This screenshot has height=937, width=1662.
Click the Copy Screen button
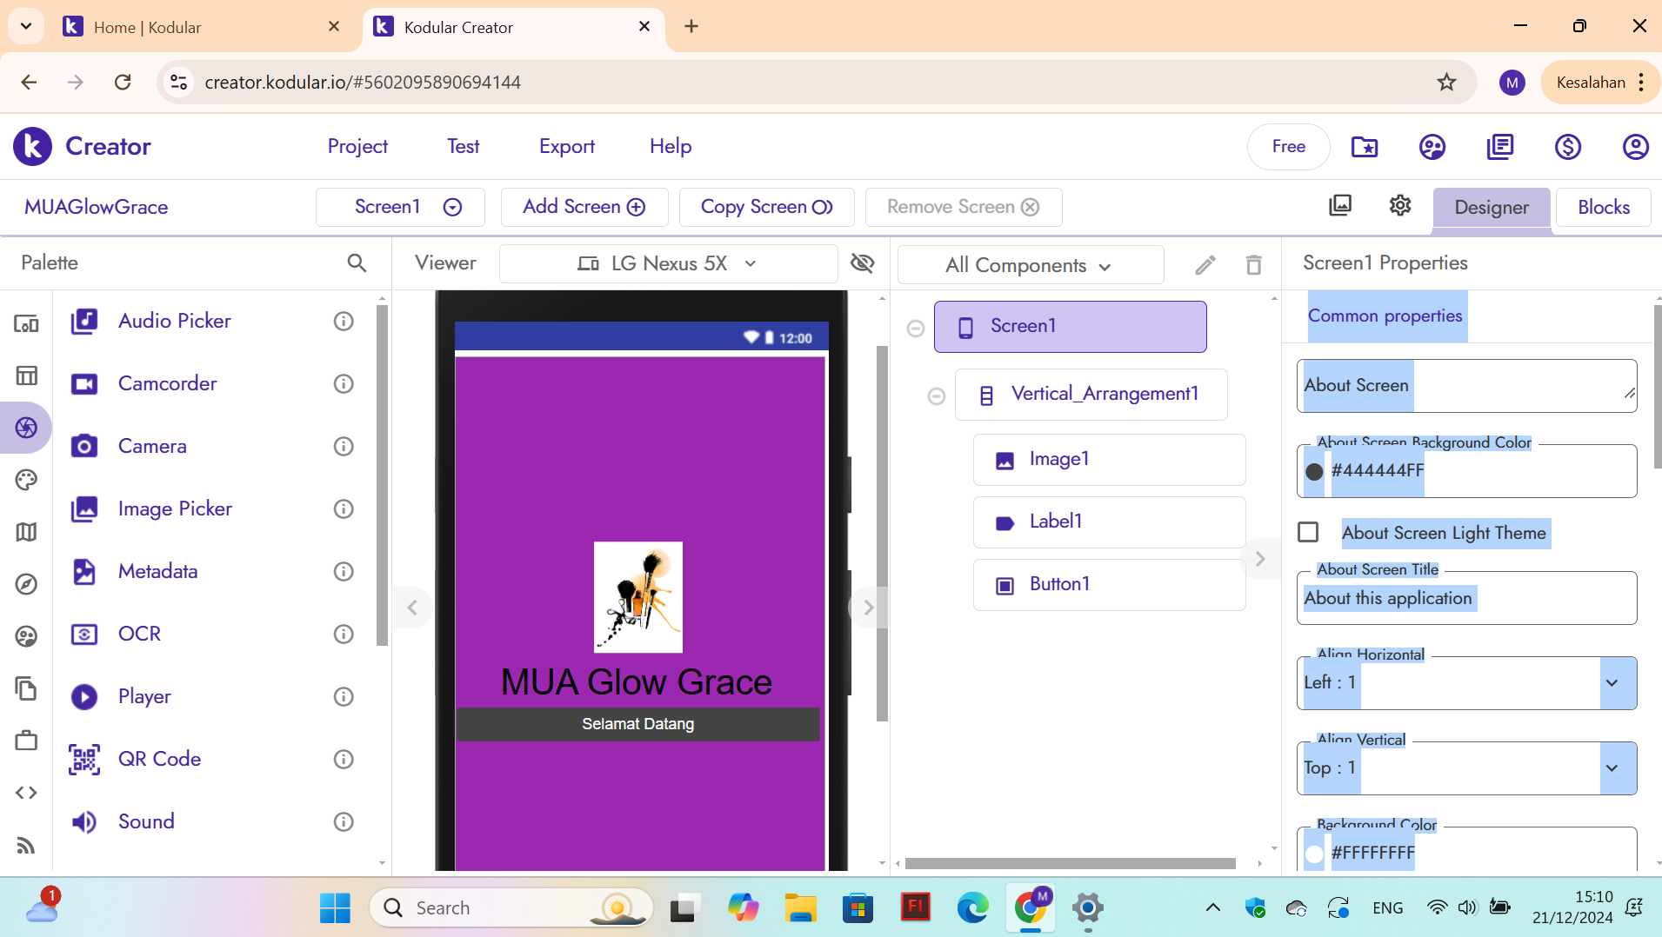pyautogui.click(x=766, y=207)
